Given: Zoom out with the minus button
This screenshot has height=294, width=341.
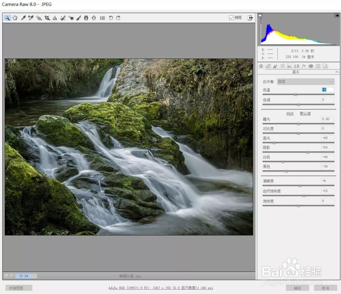Looking at the screenshot, I should click(x=7, y=276).
